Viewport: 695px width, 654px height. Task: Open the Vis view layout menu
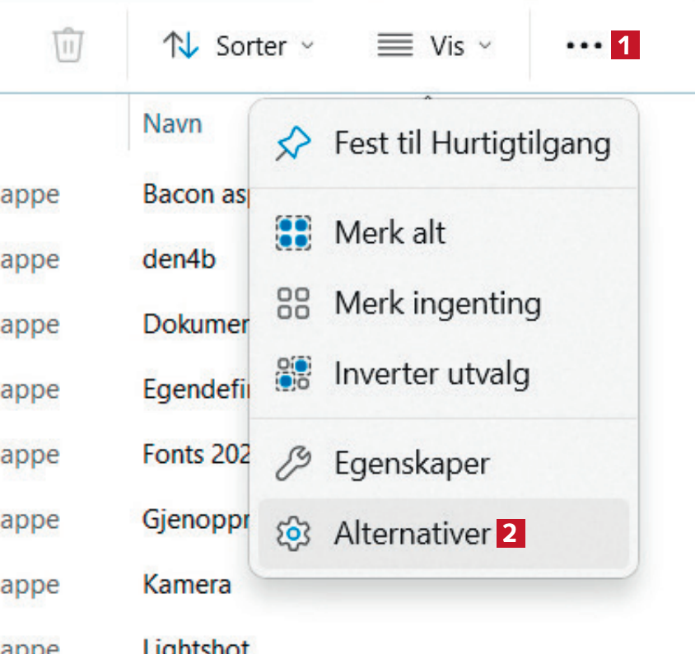point(433,45)
